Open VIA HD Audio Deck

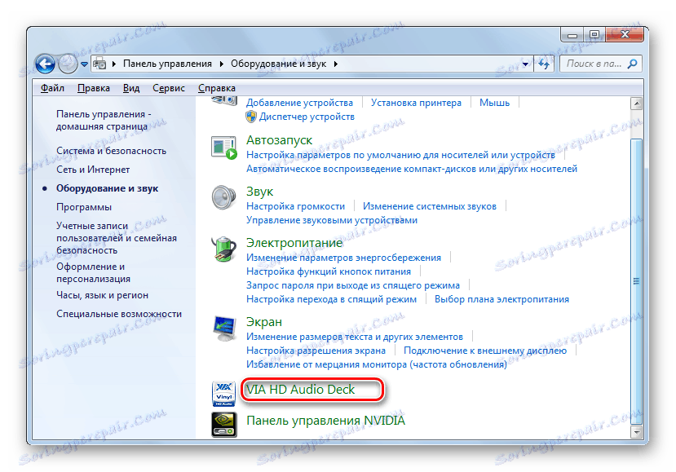pyautogui.click(x=300, y=389)
